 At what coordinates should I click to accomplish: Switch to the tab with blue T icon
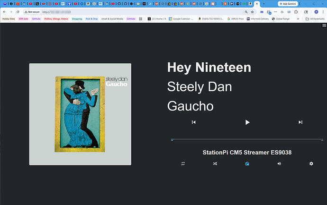pos(69,4)
